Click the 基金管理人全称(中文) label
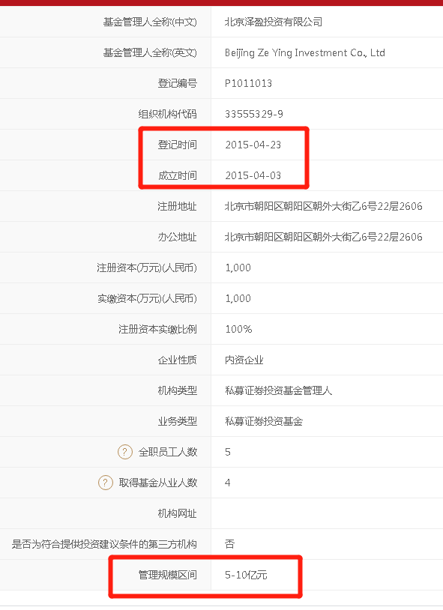Viewport: 443px width, 610px height. click(x=150, y=22)
